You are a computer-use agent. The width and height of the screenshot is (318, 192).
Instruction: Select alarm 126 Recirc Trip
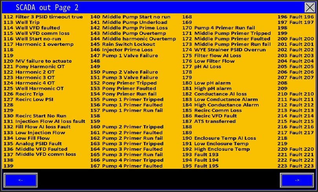pos(29,94)
